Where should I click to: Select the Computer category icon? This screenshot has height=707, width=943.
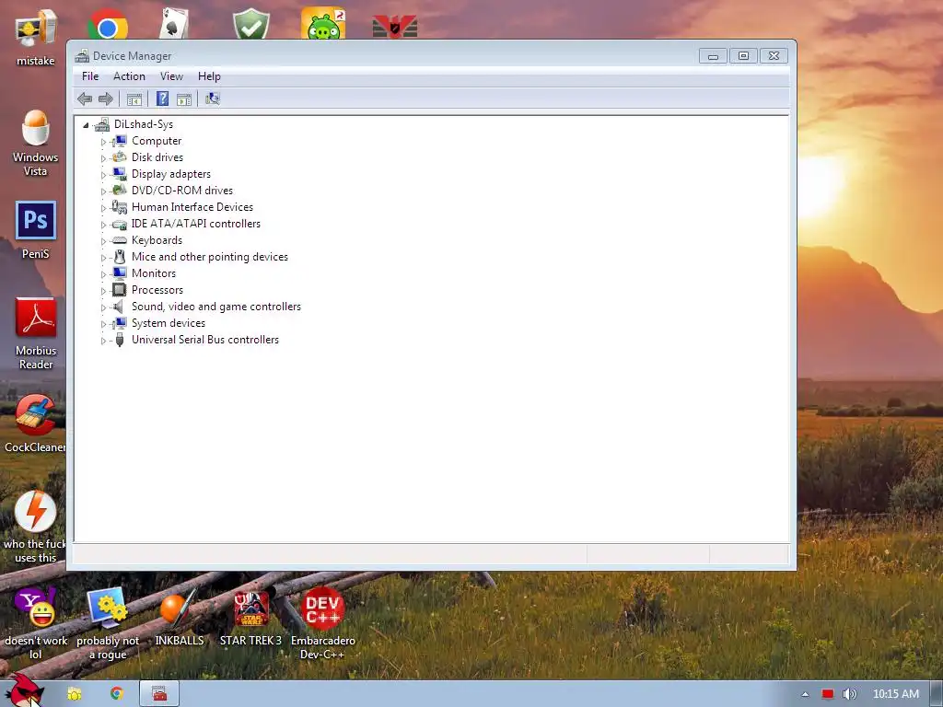coord(119,141)
